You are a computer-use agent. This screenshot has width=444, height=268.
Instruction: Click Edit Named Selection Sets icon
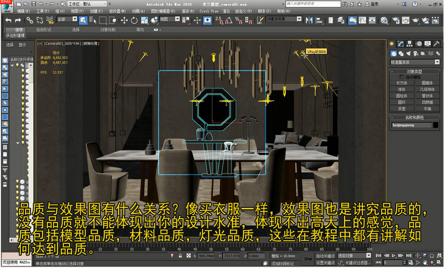pyautogui.click(x=260, y=20)
